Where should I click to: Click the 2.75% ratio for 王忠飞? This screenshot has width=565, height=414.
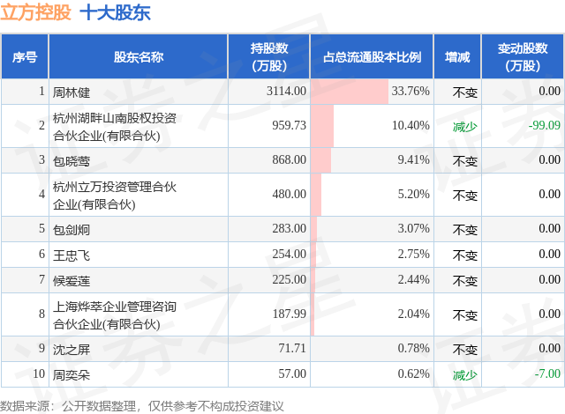414,254
